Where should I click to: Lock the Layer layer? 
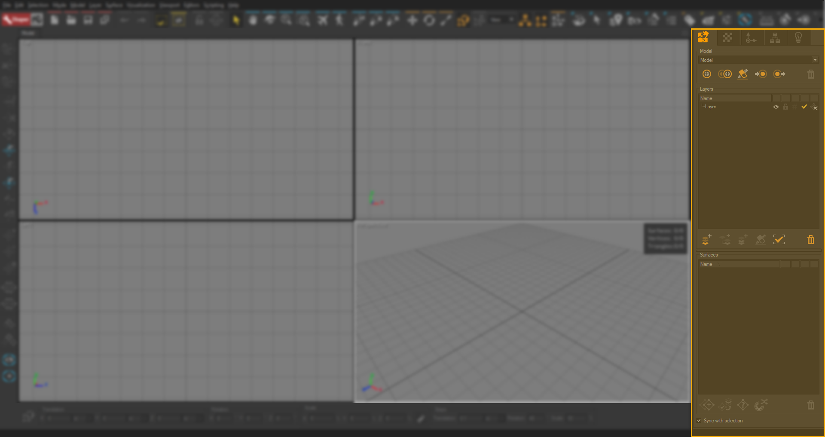tap(785, 107)
